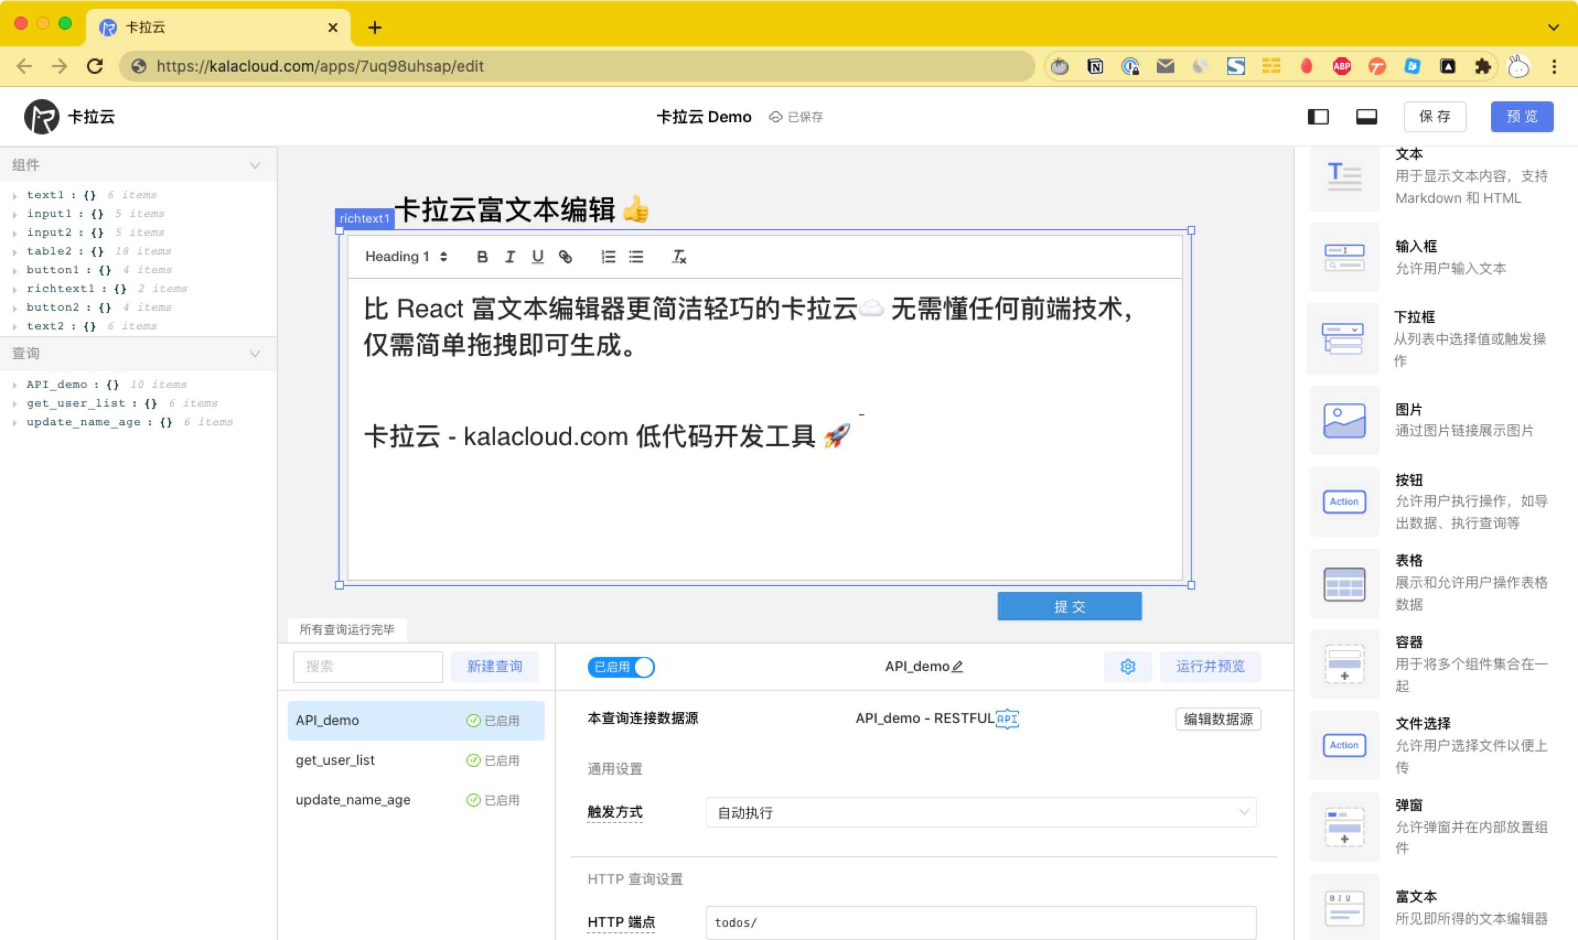1578x940 pixels.
Task: Click the button2 tree item
Action: [99, 307]
